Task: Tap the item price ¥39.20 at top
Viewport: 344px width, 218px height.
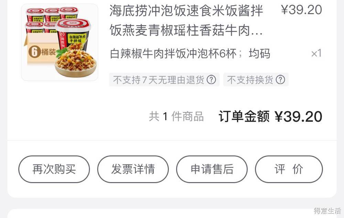Action: pyautogui.click(x=301, y=10)
